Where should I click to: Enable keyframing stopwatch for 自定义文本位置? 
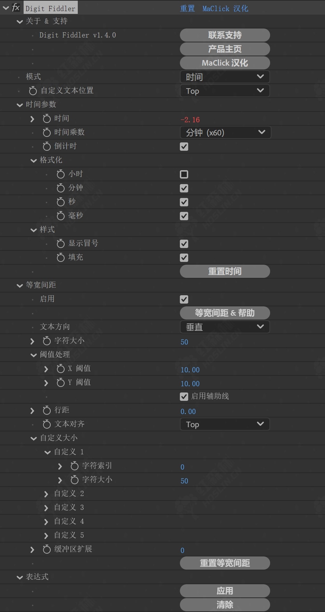(x=33, y=91)
